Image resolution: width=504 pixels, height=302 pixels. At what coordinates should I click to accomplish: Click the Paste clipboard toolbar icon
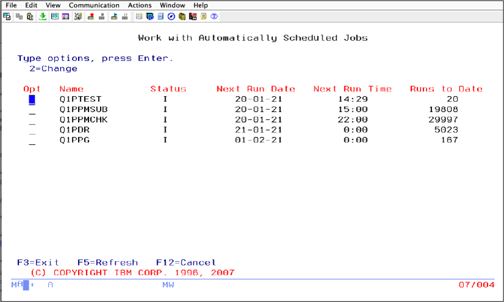click(30, 16)
